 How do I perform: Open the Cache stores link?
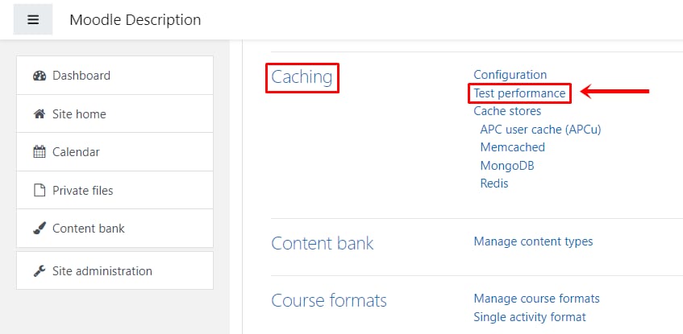click(507, 111)
